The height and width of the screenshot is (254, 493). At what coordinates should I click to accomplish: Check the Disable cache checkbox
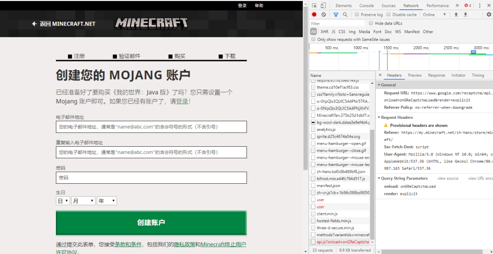pos(389,15)
